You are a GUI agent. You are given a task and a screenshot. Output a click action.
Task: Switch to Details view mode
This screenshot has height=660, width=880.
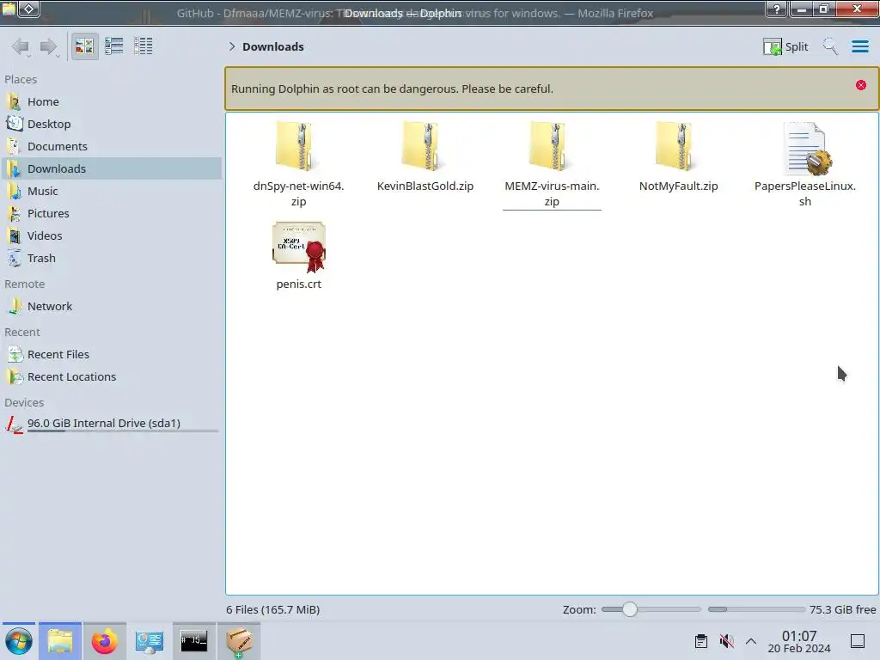pyautogui.click(x=144, y=46)
